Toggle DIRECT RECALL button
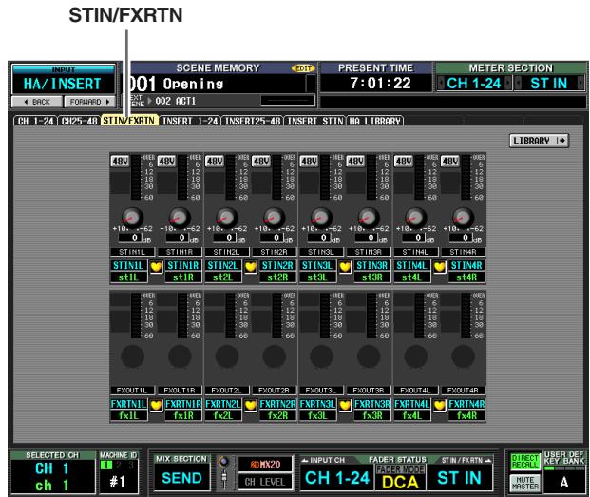 (x=524, y=461)
